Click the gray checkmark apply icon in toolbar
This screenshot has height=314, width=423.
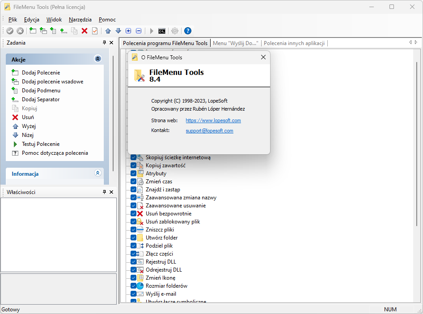tap(10, 31)
